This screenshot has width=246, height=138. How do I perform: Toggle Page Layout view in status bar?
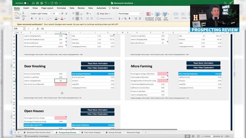[193, 136]
